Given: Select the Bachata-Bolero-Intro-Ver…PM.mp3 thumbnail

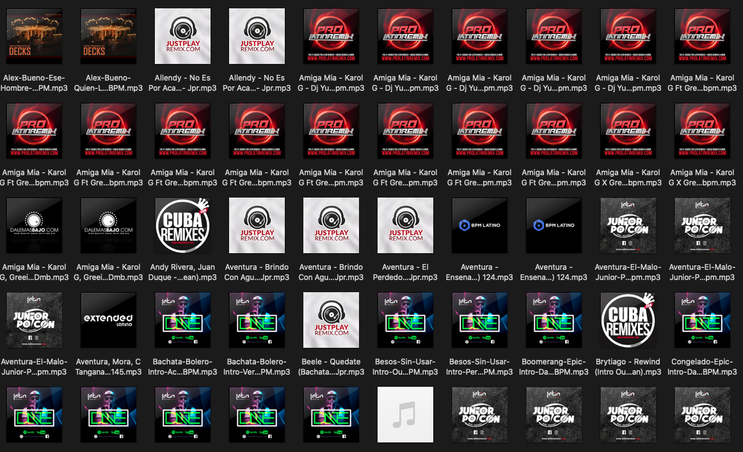Looking at the screenshot, I should coord(257,320).
